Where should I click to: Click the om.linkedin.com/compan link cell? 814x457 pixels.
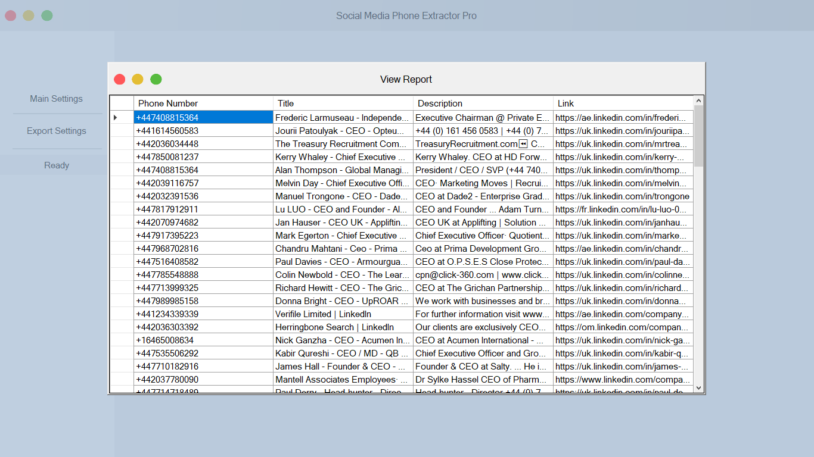[x=623, y=327]
